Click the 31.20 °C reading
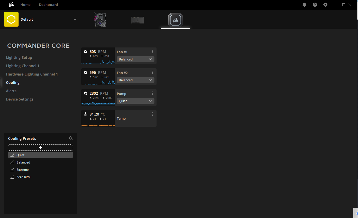This screenshot has height=218, width=358. click(x=97, y=114)
